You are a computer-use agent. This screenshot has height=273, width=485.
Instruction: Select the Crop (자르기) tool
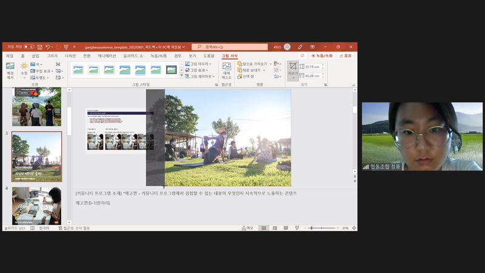point(293,70)
